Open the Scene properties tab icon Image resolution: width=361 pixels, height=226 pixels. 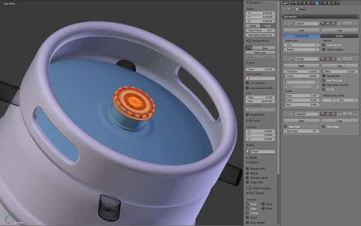300,3
